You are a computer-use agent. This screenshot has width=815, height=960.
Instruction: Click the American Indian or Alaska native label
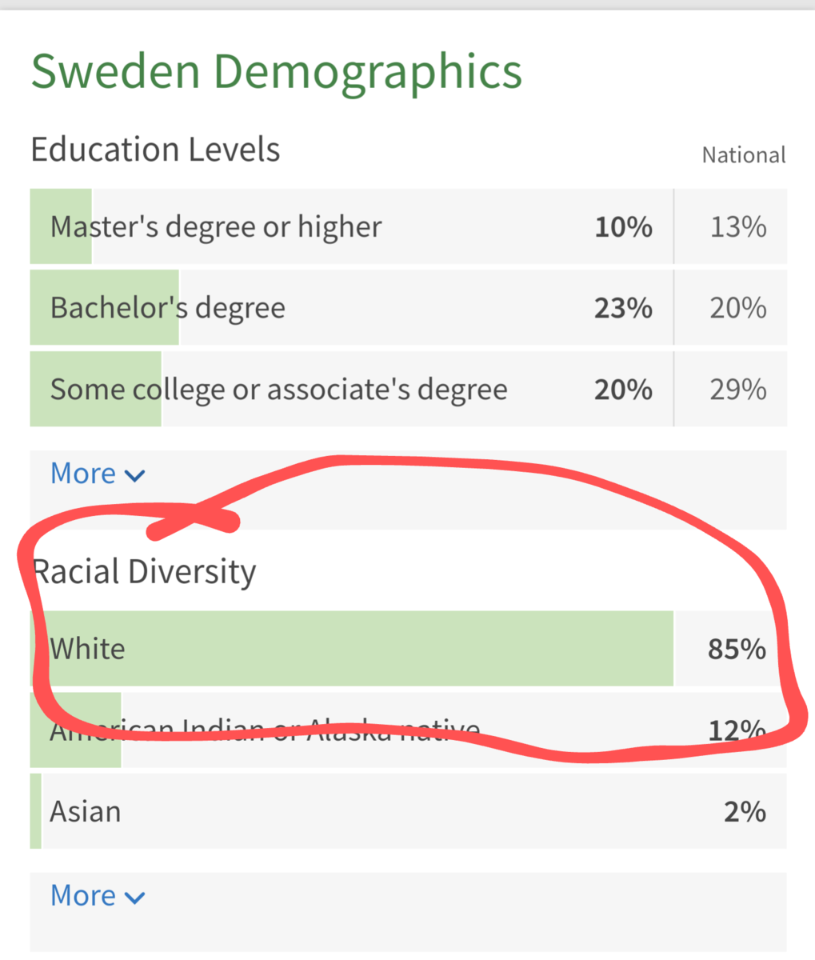264,730
